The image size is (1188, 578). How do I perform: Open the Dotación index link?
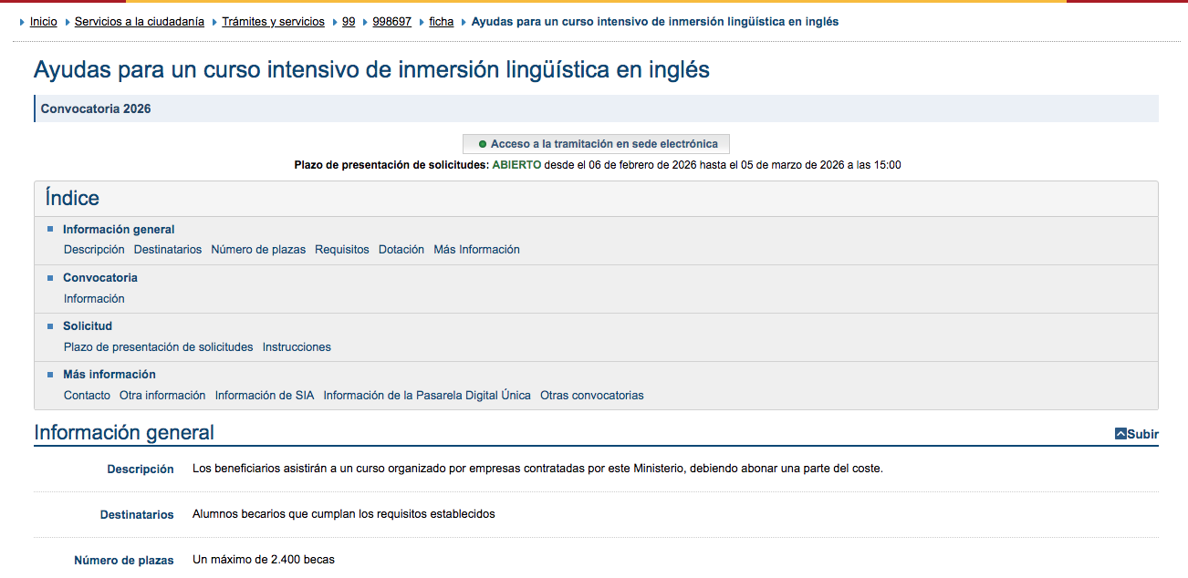click(x=401, y=249)
